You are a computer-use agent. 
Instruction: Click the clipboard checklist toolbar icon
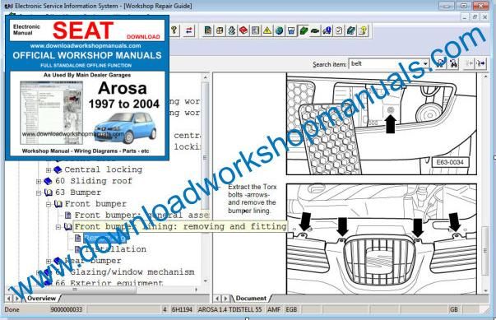339,30
